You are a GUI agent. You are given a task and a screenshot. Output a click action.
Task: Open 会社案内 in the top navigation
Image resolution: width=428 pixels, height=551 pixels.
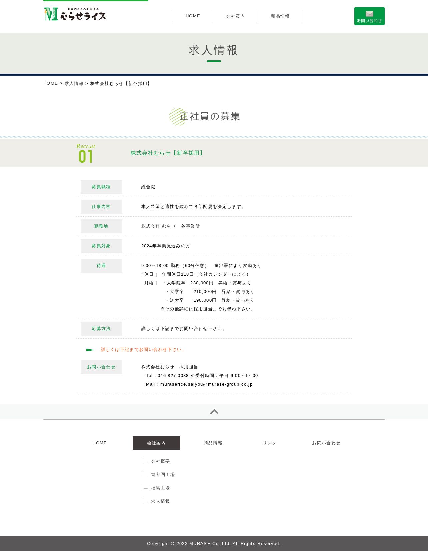(x=235, y=16)
